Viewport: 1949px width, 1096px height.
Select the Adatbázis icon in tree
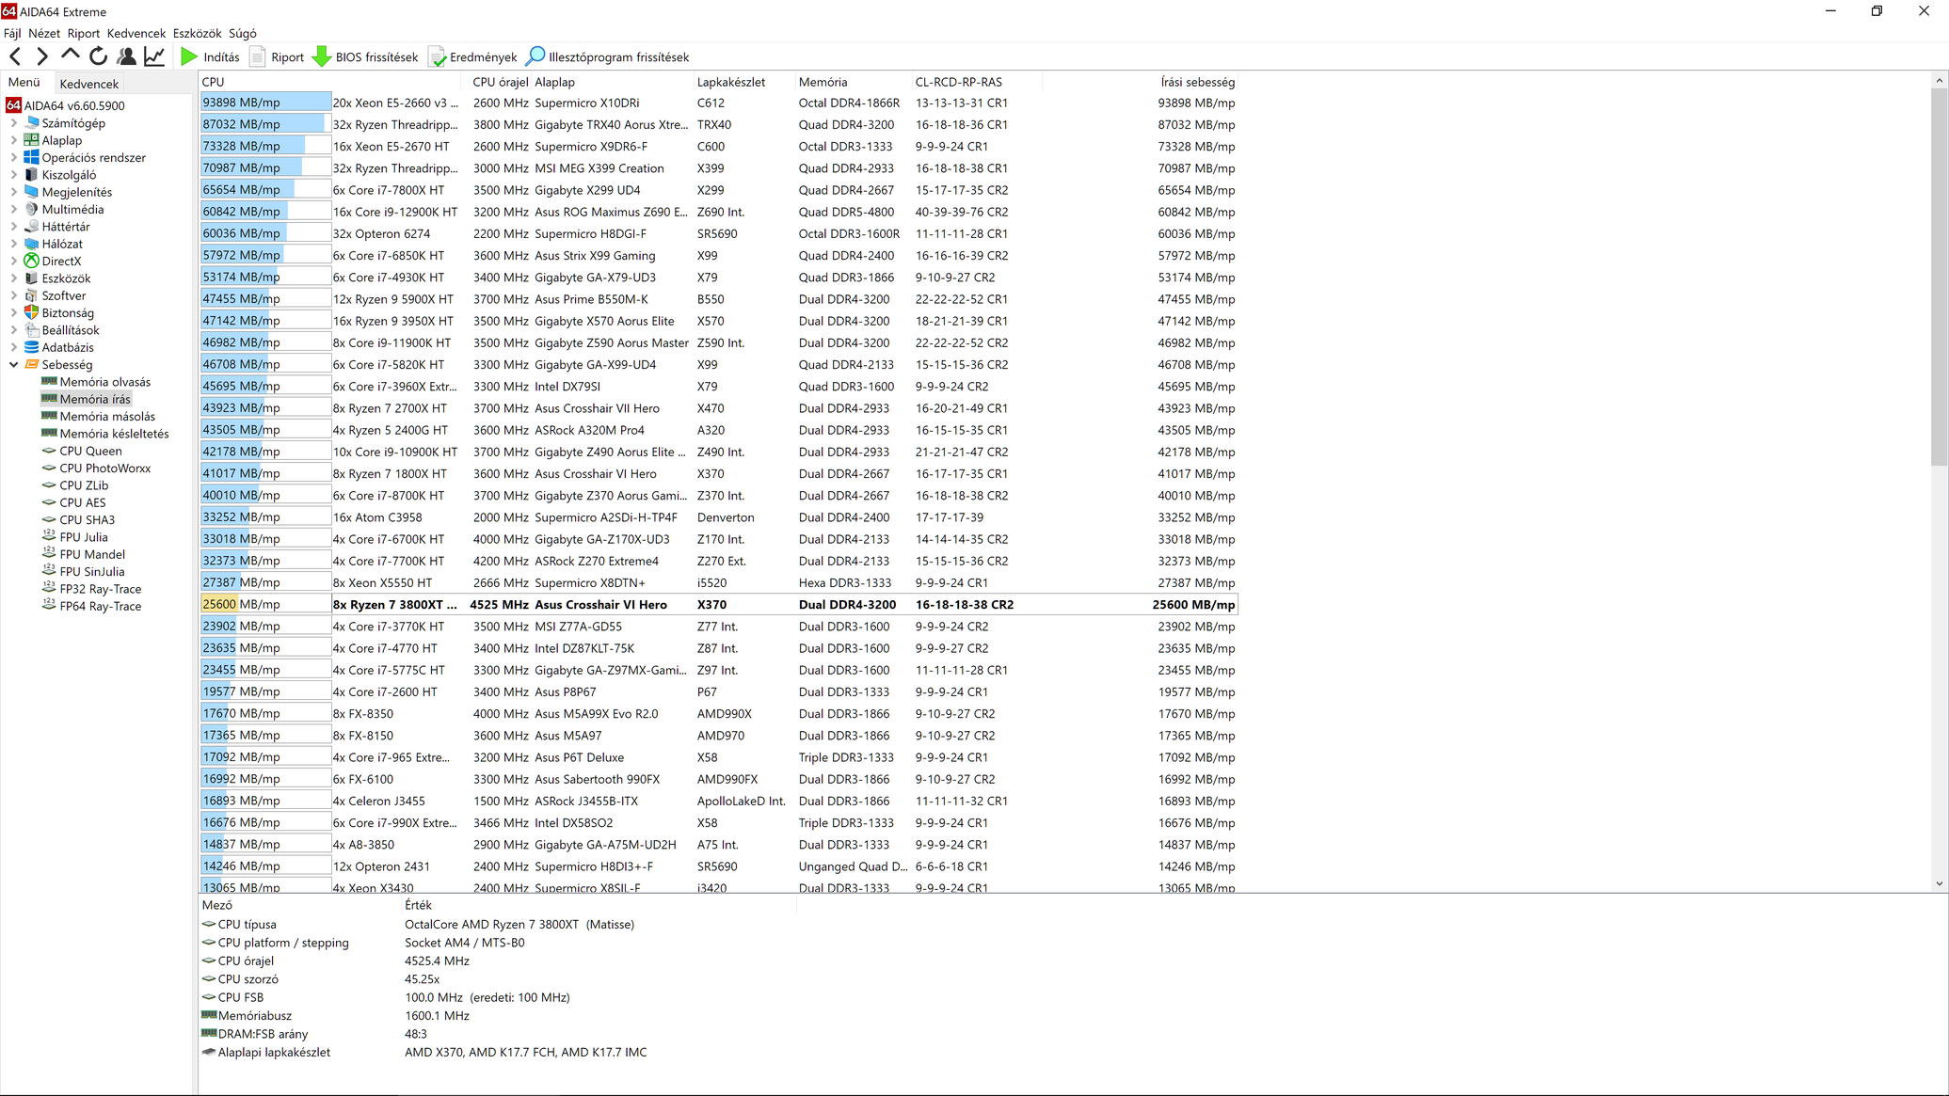pyautogui.click(x=32, y=347)
